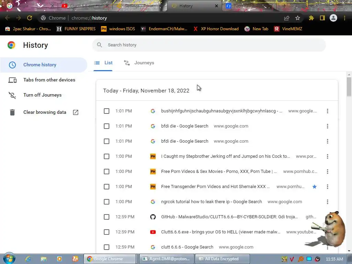Open more actions for first bfdi die entry
The width and height of the screenshot is (352, 264).
click(328, 126)
